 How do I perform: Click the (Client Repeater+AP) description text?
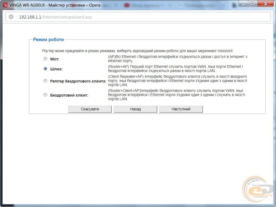pos(178,81)
